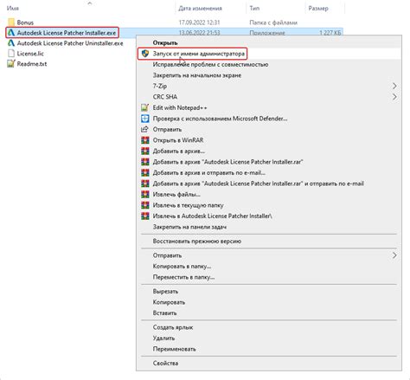Click the Notepad++ icon in context menu
Screen dimensions: 410x380
tap(145, 107)
